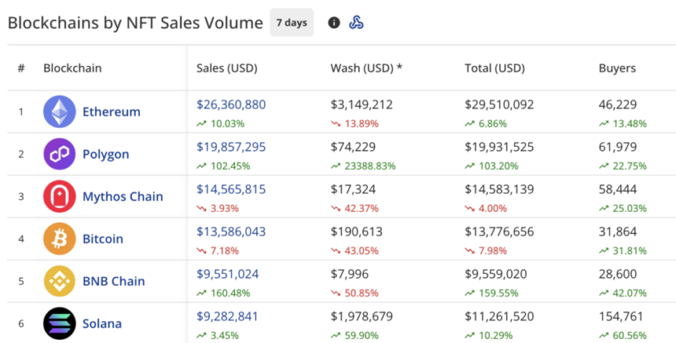
Task: Click the Solana logo icon
Action: [x=59, y=324]
